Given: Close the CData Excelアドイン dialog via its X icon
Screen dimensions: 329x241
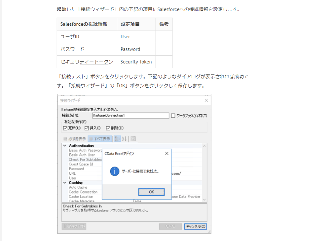Looking at the screenshot, I should tap(167, 153).
